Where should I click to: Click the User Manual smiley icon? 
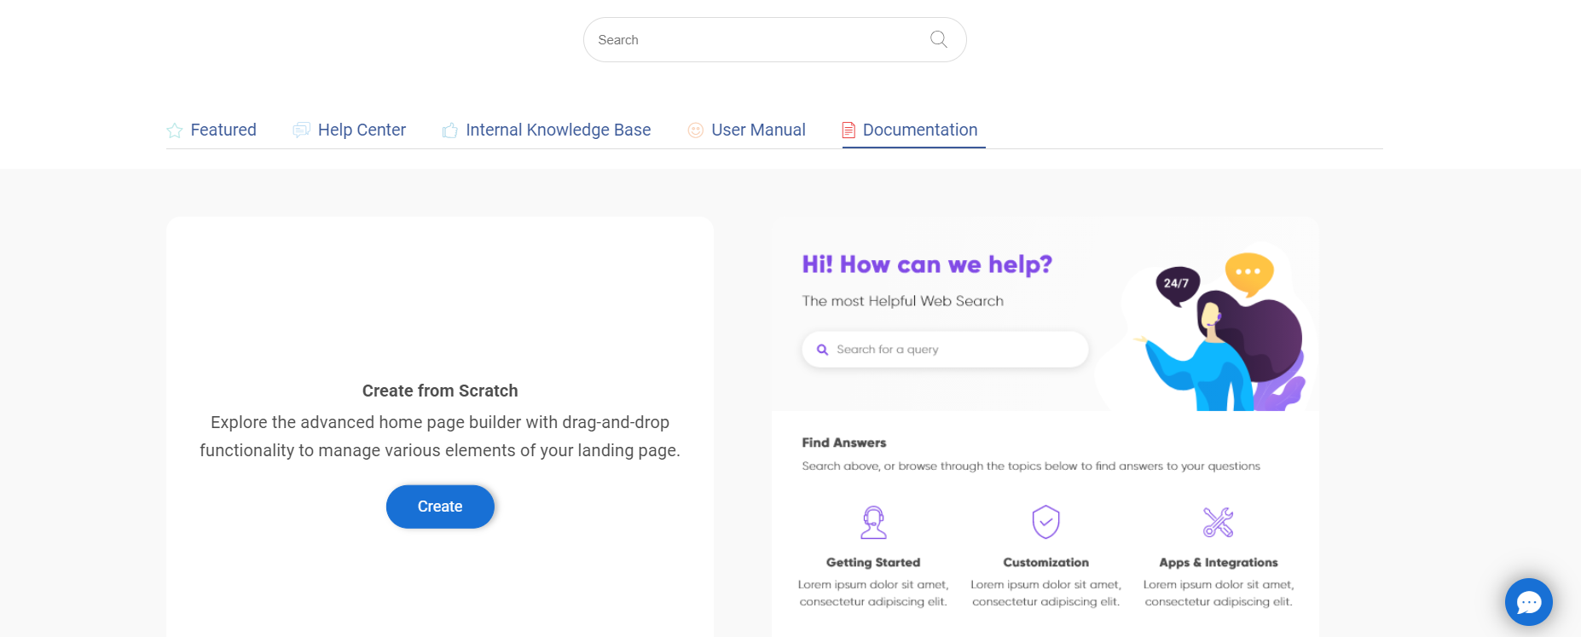[x=696, y=130]
